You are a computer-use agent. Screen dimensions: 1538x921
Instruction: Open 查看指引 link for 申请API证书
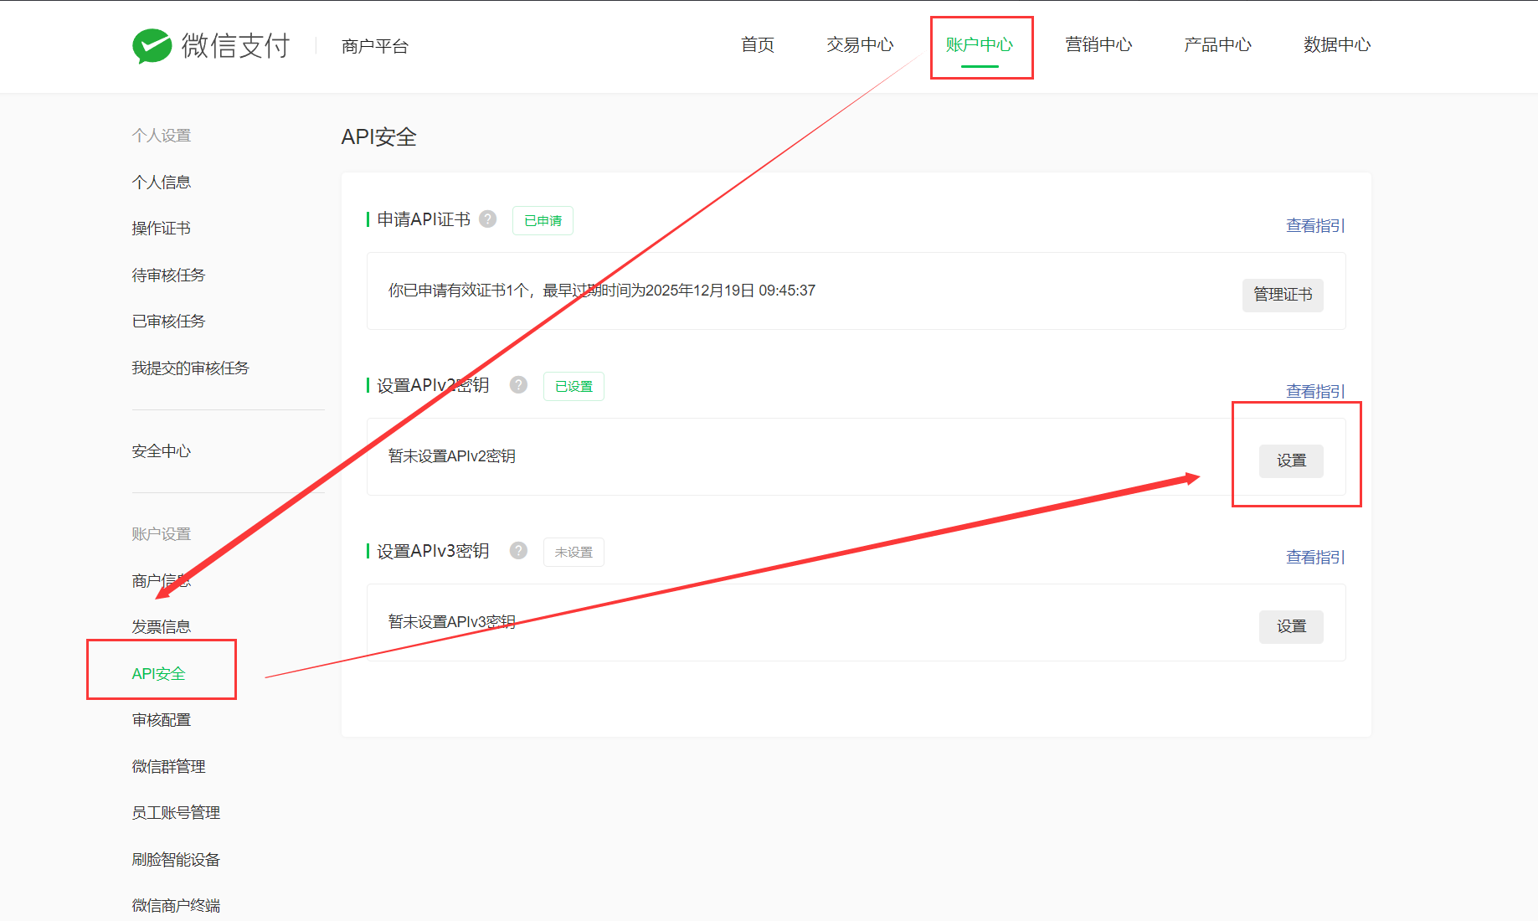1315,225
